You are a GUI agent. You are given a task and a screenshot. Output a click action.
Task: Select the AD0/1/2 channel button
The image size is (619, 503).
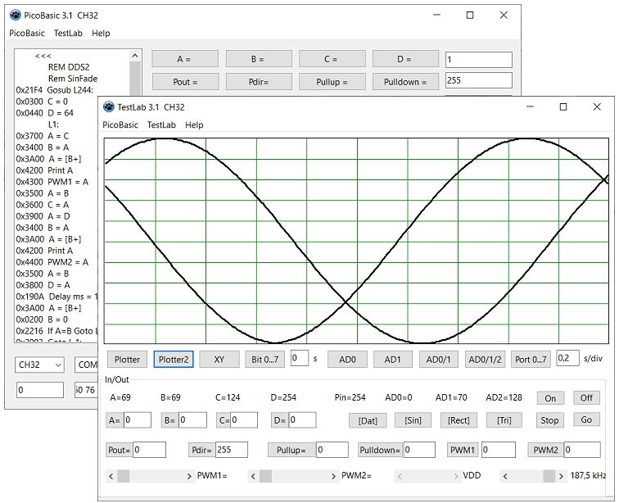coord(486,360)
